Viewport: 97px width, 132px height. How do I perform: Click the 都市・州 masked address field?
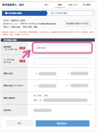point(65,100)
